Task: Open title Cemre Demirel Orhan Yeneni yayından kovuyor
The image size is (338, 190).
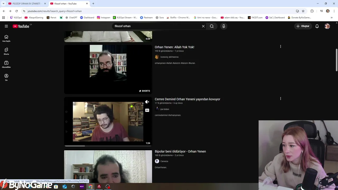Action: pos(187,99)
